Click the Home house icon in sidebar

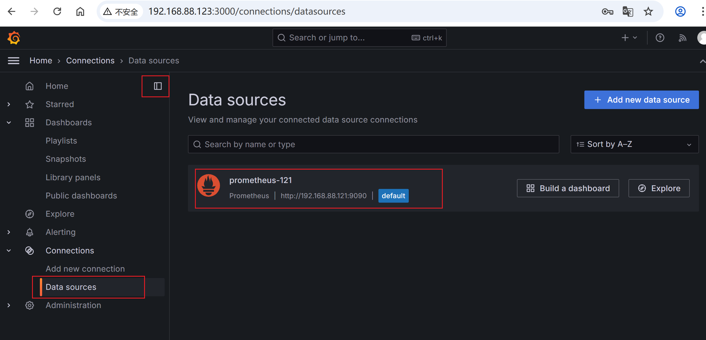pyautogui.click(x=29, y=86)
